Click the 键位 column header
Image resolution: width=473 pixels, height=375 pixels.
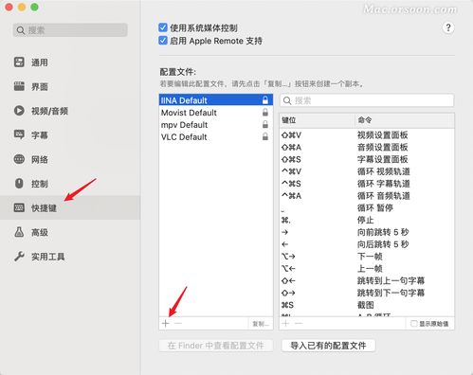point(318,120)
